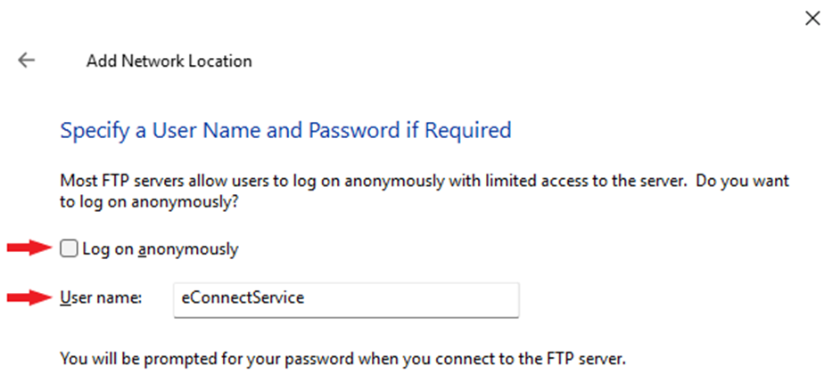Close the Add Network Location wizard
824x374 pixels.
(812, 20)
